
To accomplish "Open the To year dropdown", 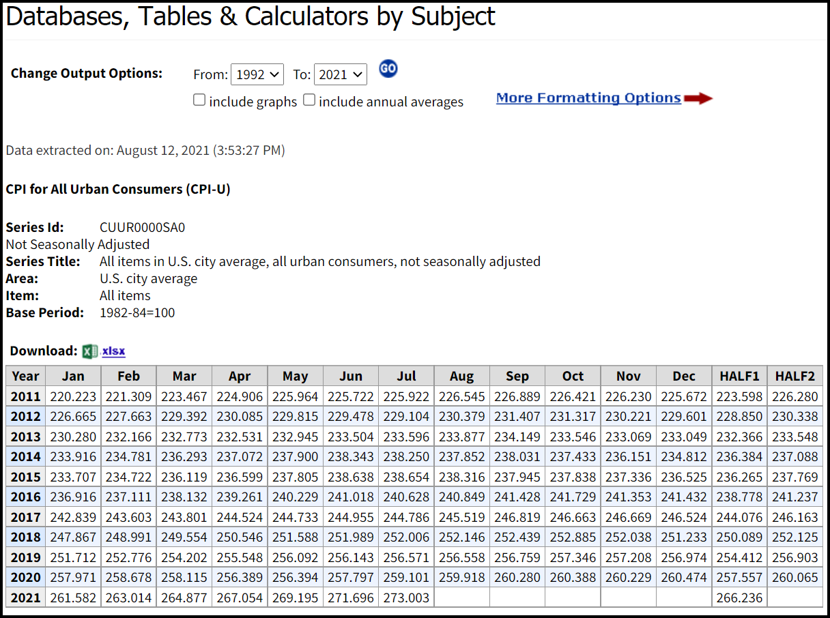I will point(341,74).
